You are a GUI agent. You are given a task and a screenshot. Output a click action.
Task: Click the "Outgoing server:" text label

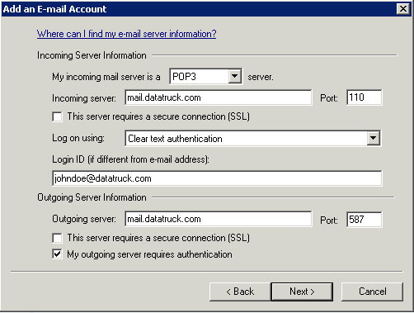[84, 219]
